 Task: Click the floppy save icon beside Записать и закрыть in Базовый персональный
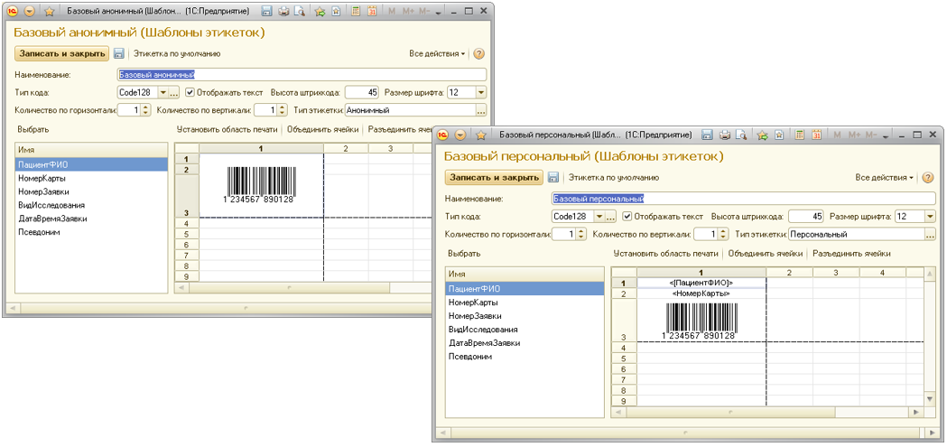[x=552, y=178]
